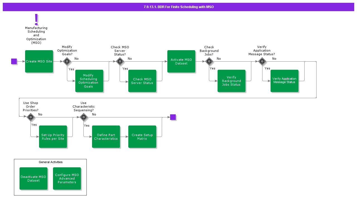This screenshot has height=198, width=357.
Task: Open the General Activities group header
Action: pos(50,162)
